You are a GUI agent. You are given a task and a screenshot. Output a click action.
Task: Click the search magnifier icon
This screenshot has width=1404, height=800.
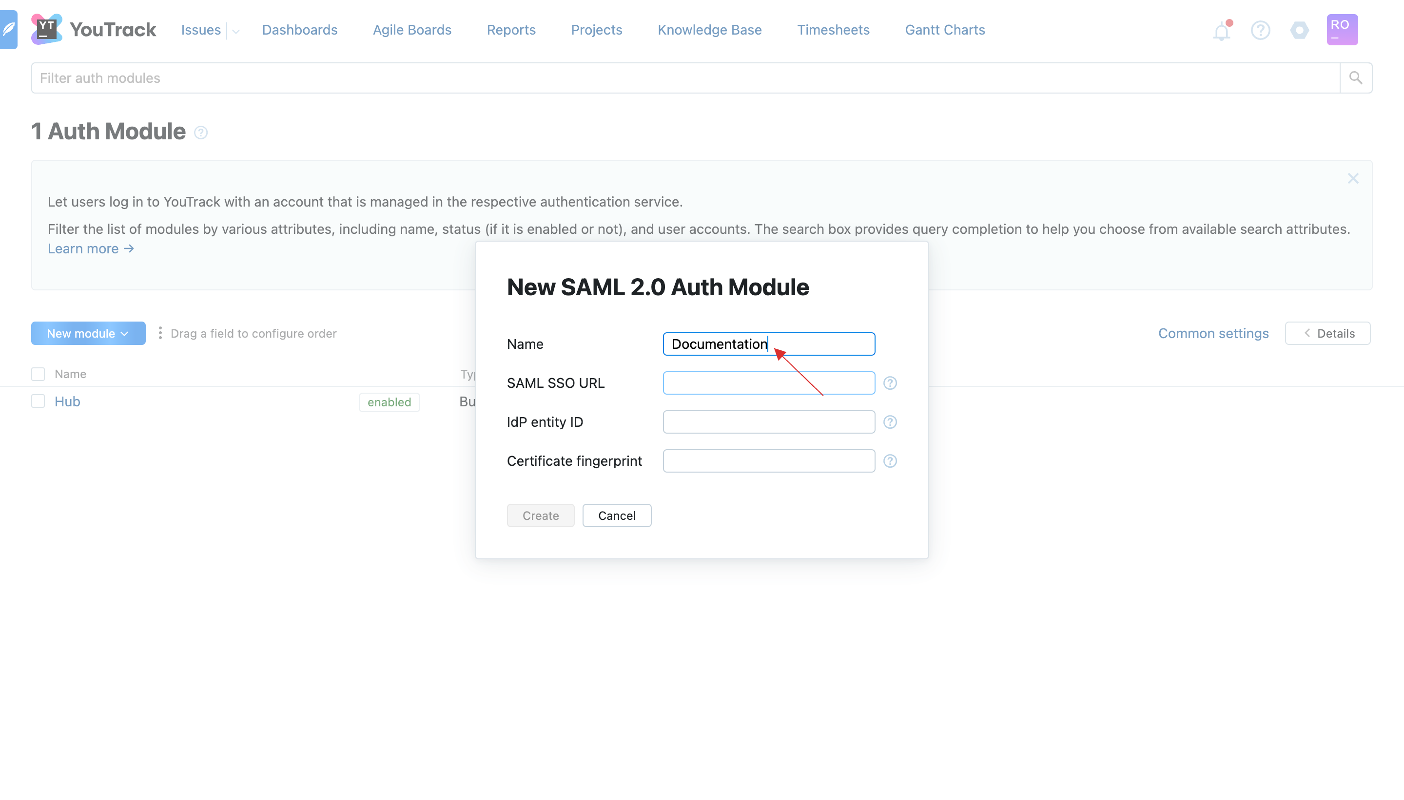tap(1356, 78)
